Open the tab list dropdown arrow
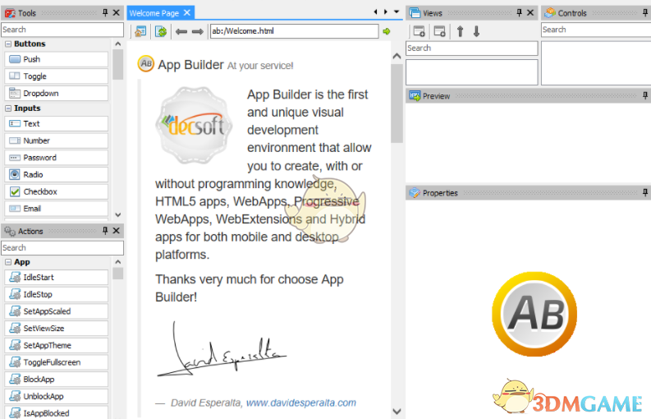The width and height of the screenshot is (651, 419). pos(397,12)
